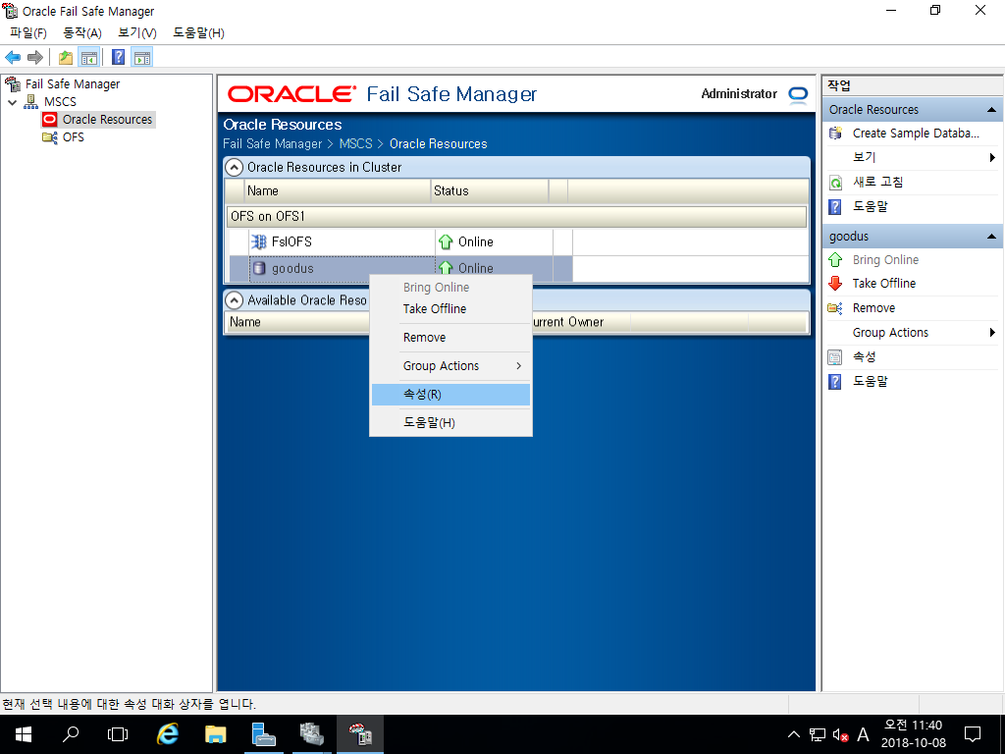Screen dimensions: 1005x754
Task: Toggle the Show/Hide action pane icon
Action: [142, 58]
